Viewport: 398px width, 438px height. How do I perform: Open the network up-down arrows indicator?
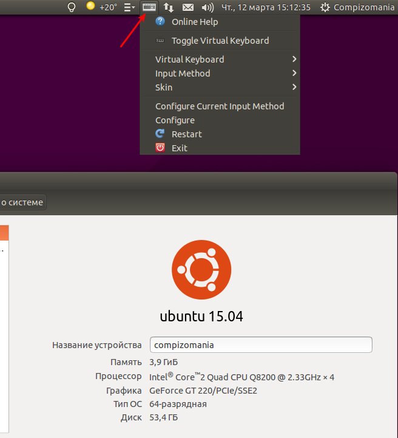[x=169, y=7]
